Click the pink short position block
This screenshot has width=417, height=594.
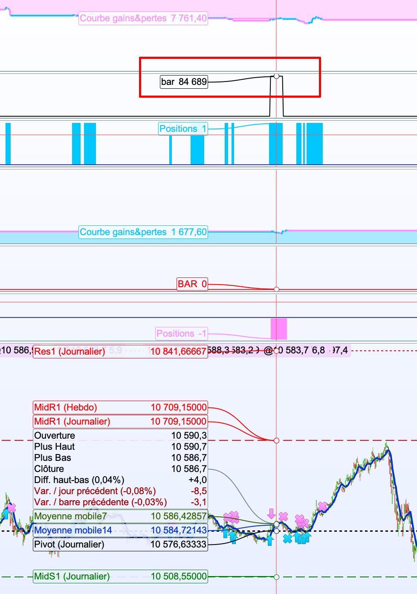click(x=279, y=329)
